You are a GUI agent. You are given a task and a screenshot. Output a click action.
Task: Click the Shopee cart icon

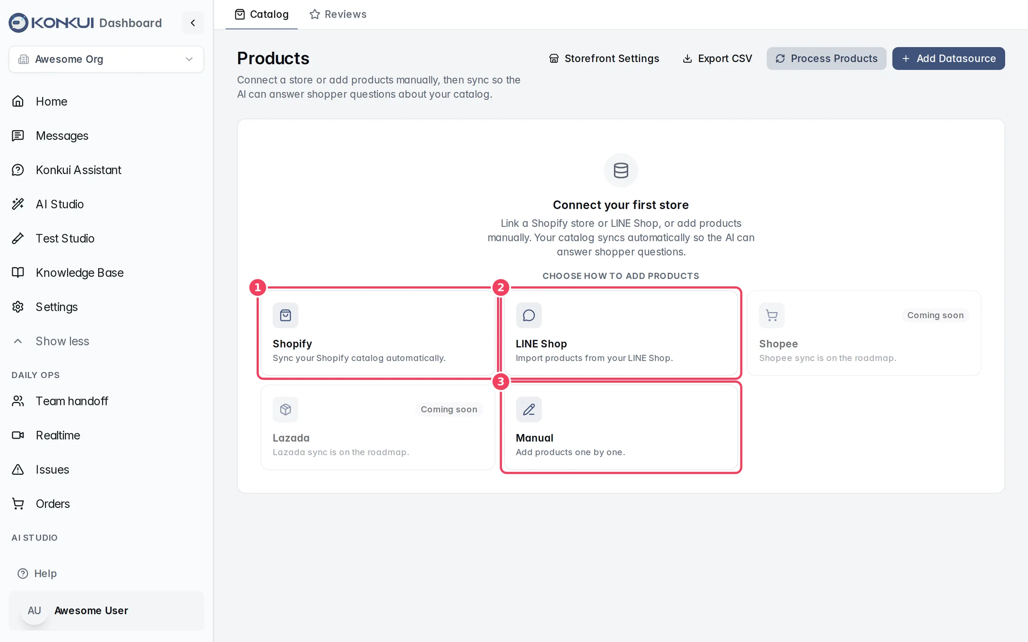click(772, 315)
